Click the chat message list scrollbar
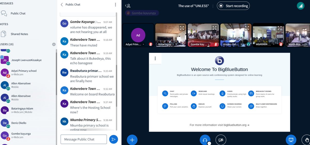 point(117,86)
